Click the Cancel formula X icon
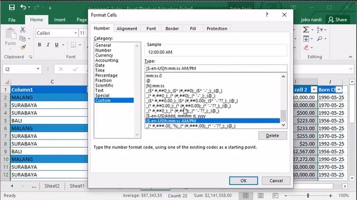357x200 pixels. pyautogui.click(x=61, y=69)
